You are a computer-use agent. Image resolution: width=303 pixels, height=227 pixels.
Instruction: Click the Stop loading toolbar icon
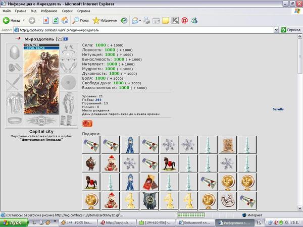45,21
